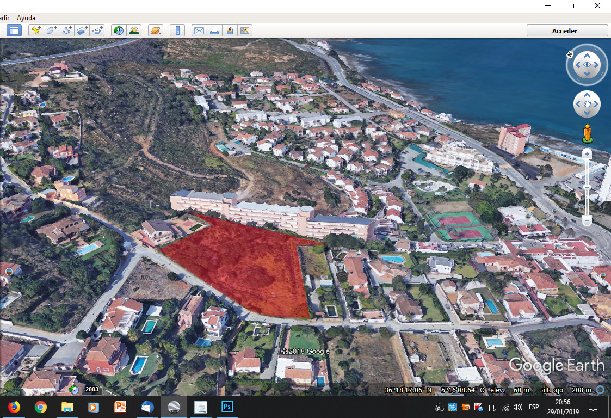611x418 pixels.
Task: Switch the ESP keyboard language indicator
Action: (x=534, y=407)
